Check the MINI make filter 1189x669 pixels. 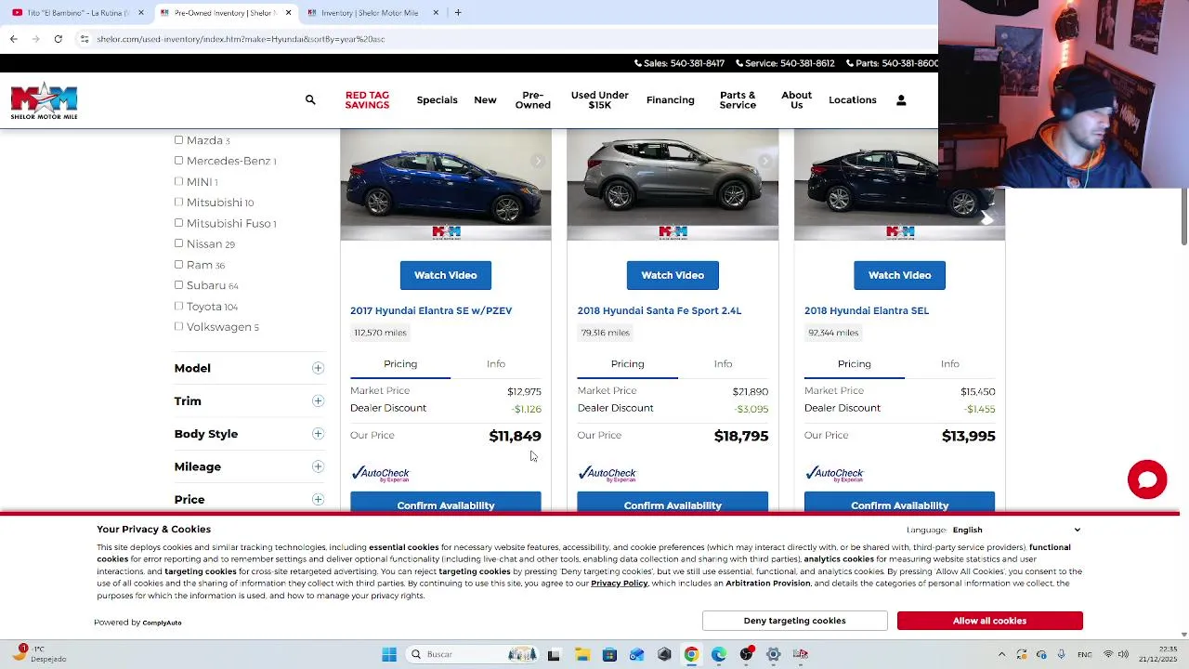(x=178, y=181)
